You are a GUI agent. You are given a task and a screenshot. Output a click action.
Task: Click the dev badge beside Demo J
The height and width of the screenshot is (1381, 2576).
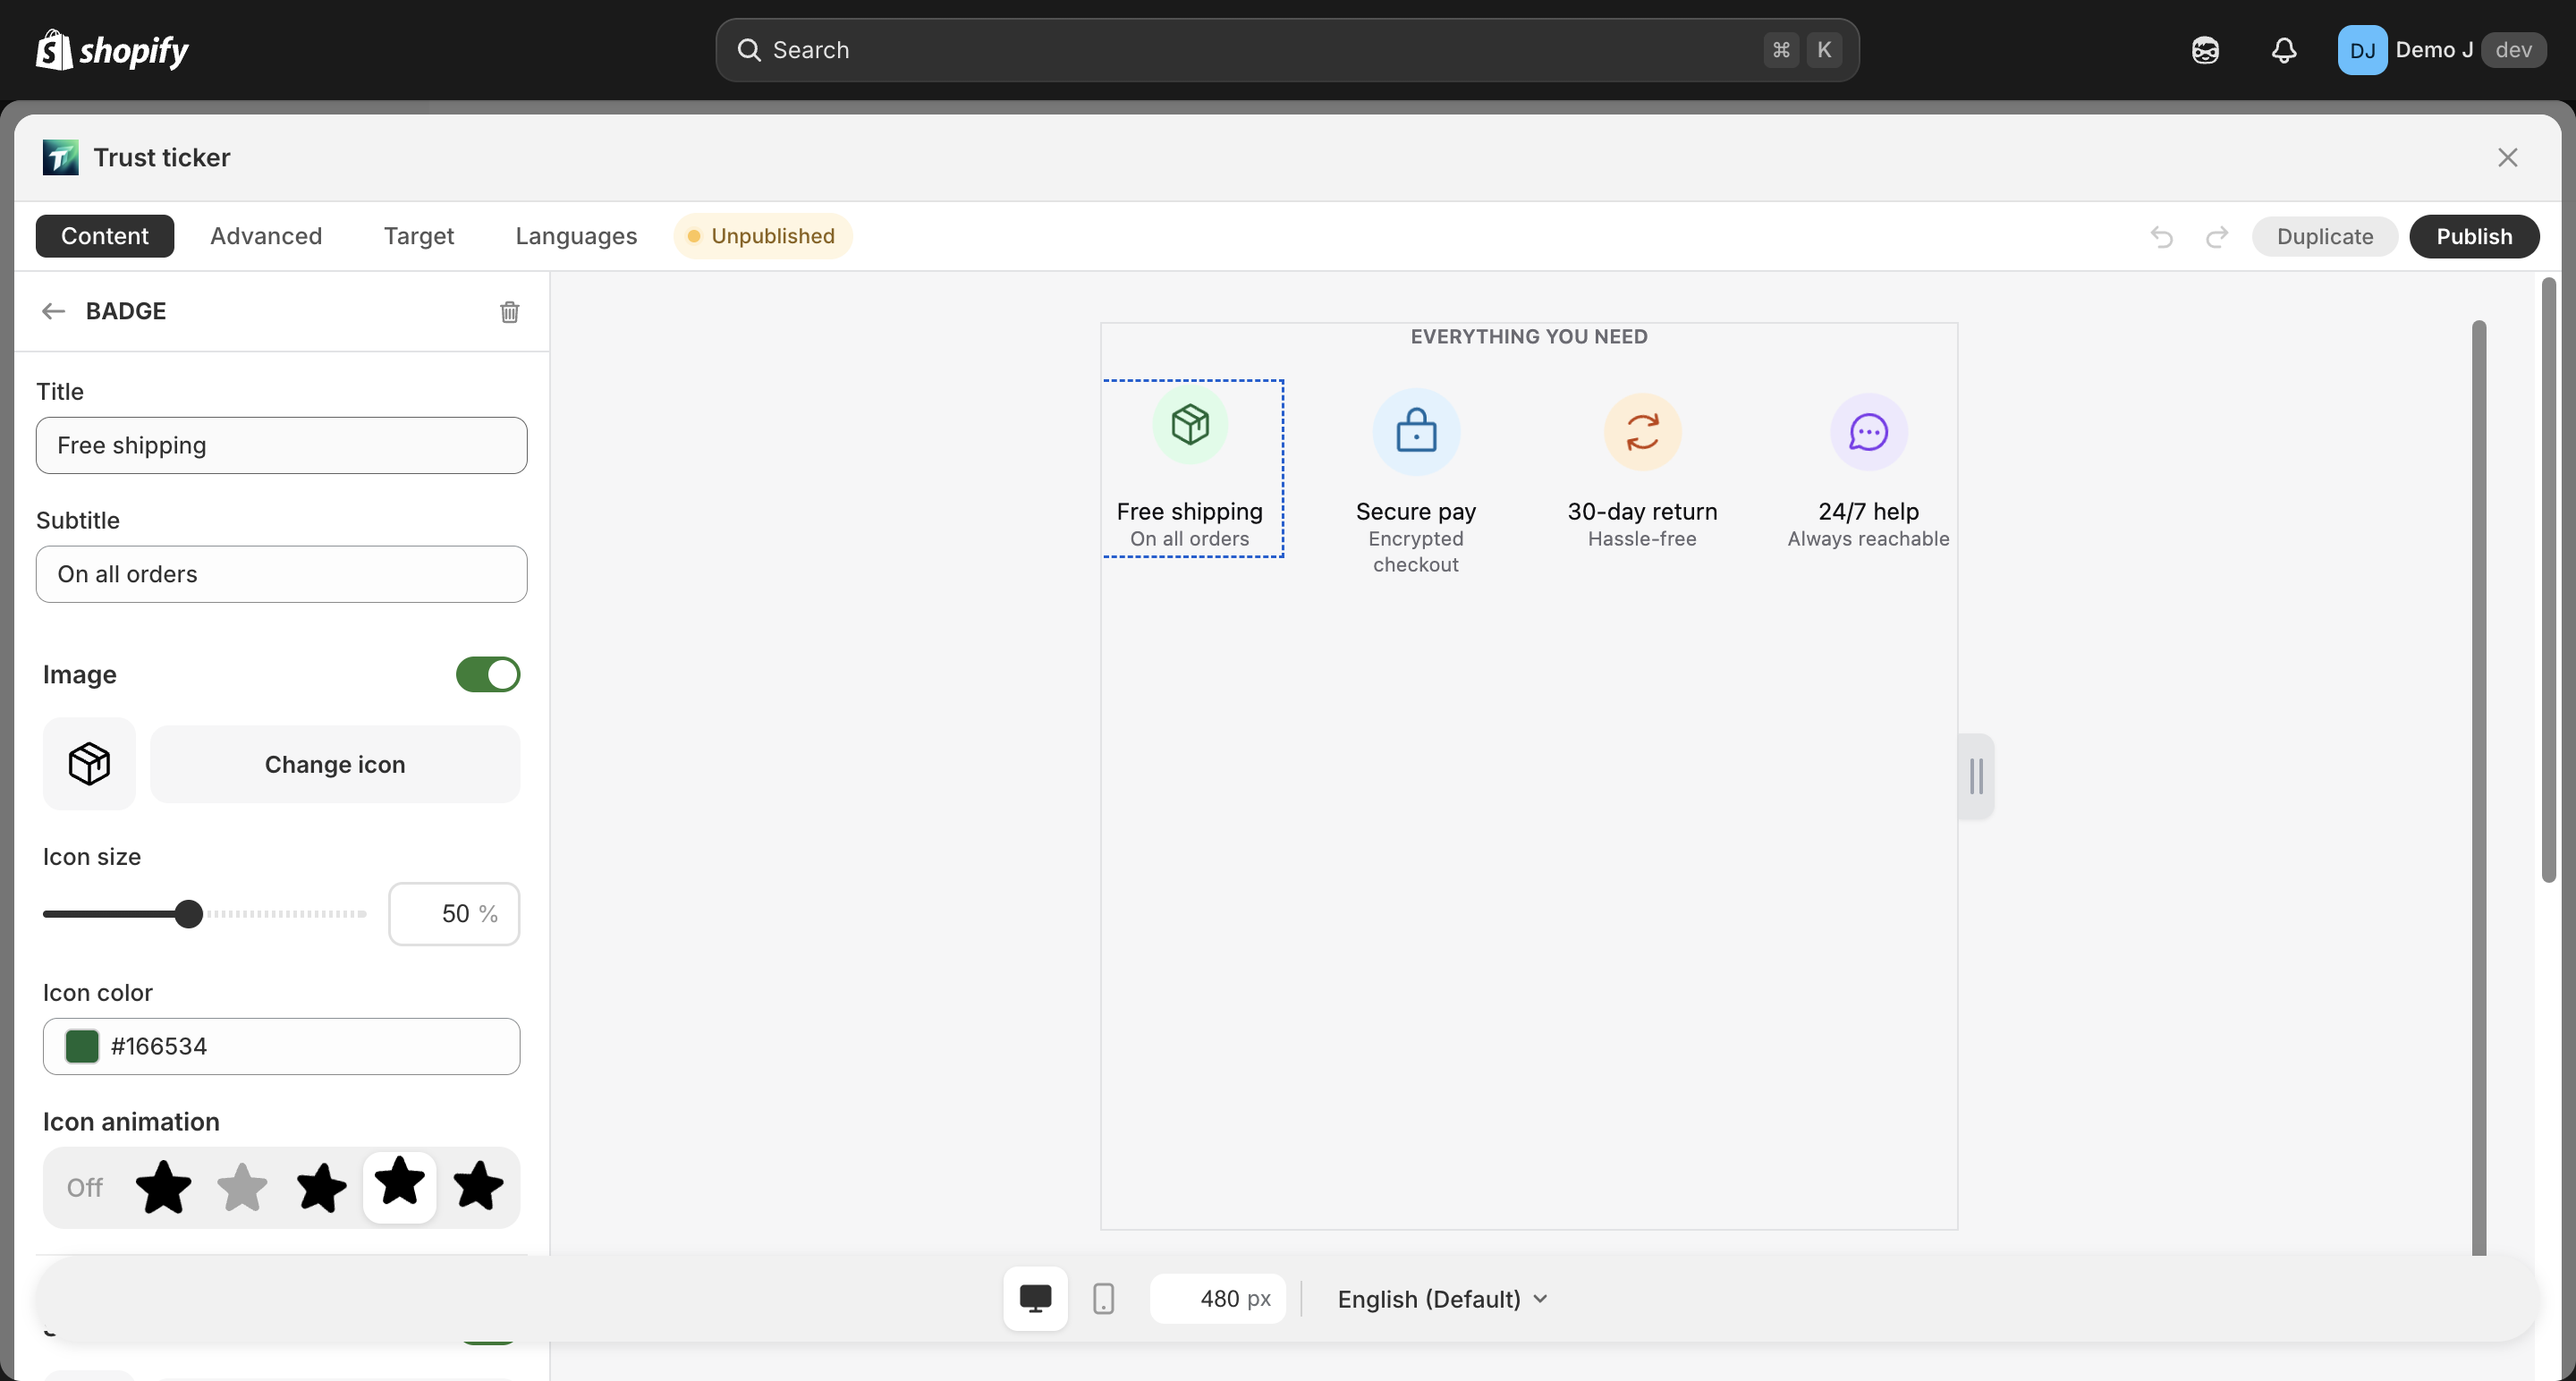[x=2513, y=50]
